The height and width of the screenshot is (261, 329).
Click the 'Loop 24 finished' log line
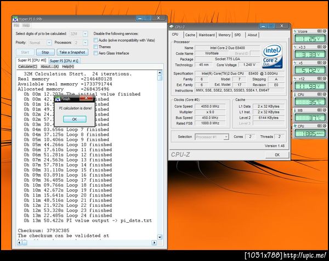68,216
